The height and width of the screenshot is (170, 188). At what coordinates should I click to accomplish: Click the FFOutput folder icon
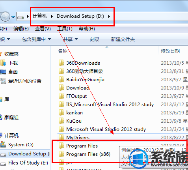click(x=61, y=96)
